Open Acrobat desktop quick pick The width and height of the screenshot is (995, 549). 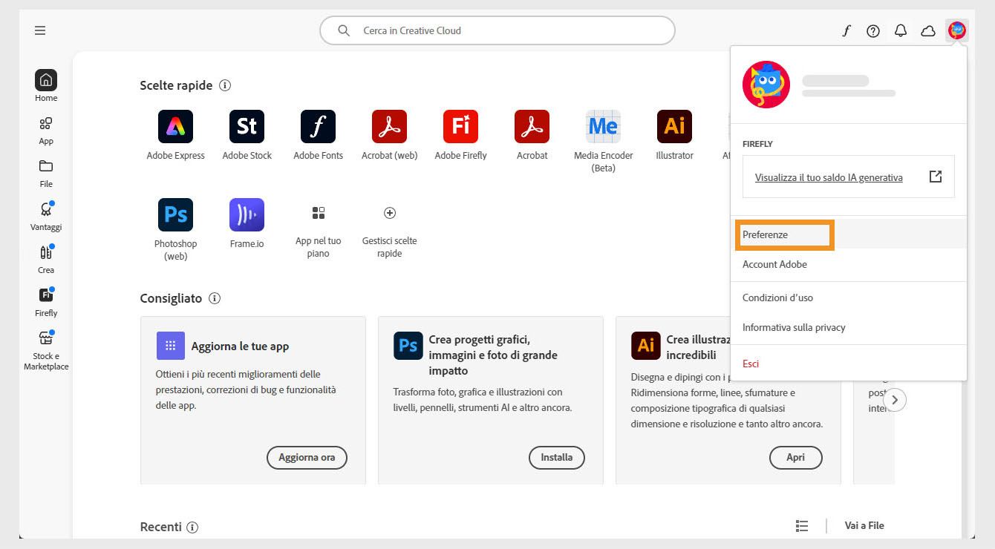532,127
